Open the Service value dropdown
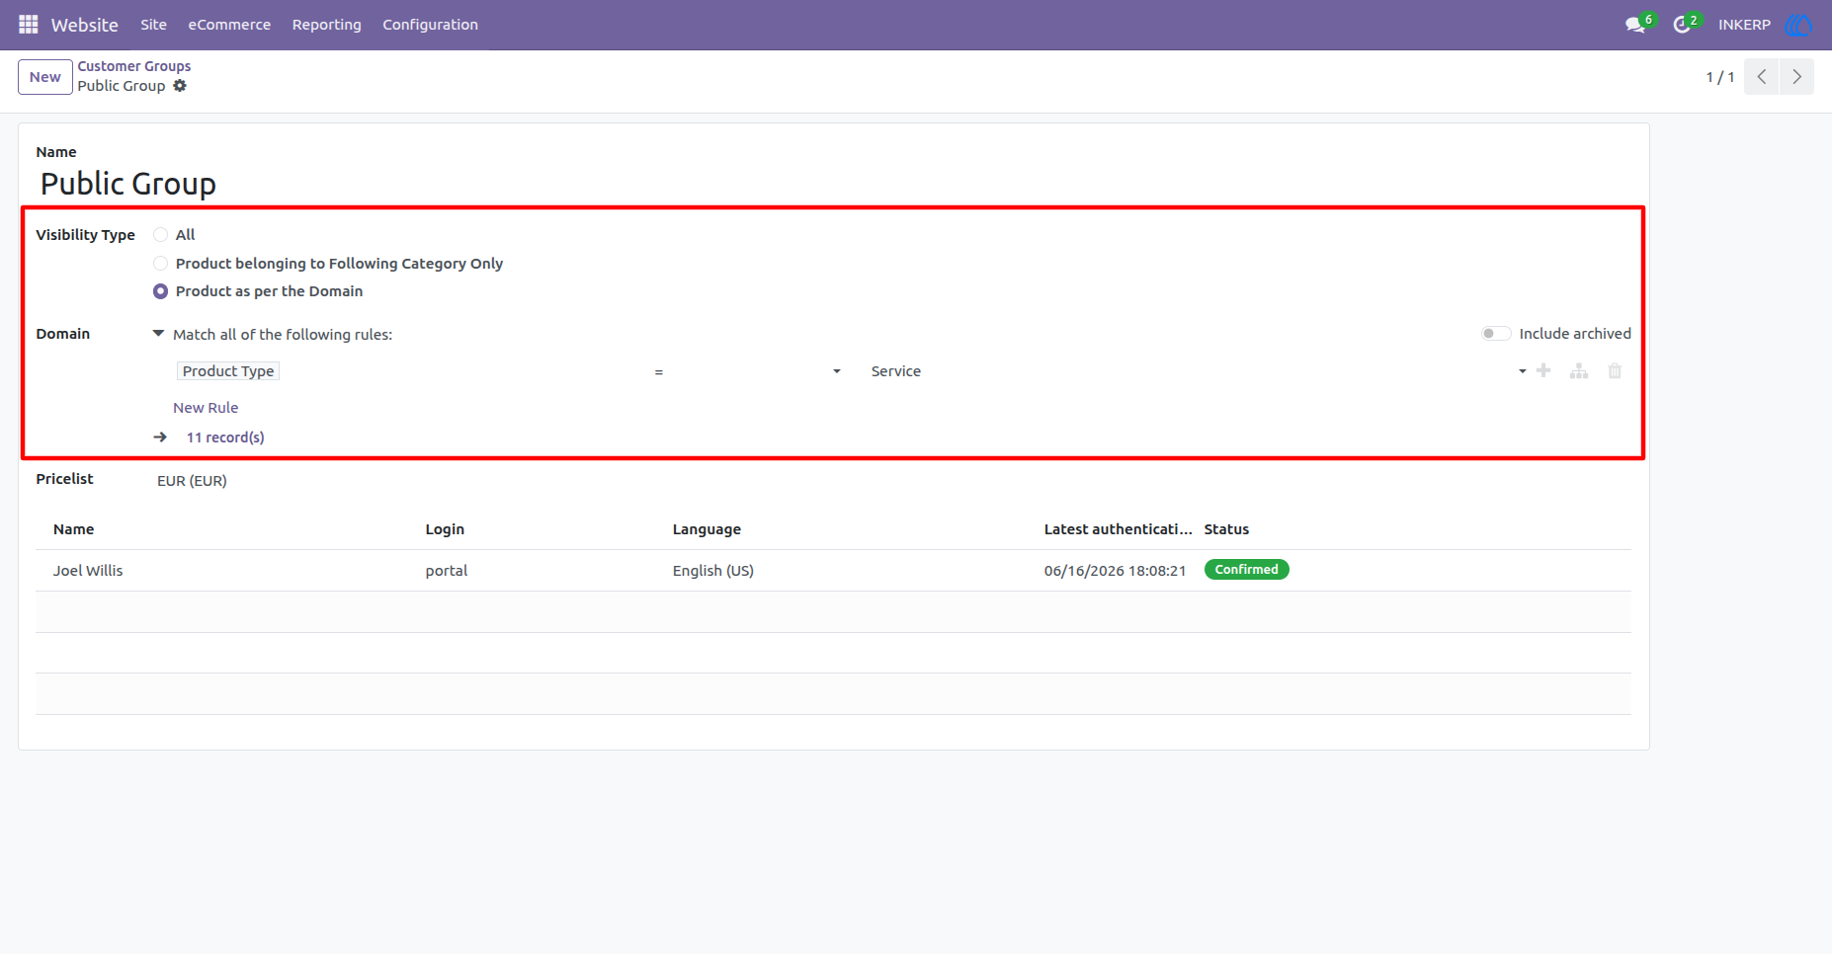 pos(1198,371)
